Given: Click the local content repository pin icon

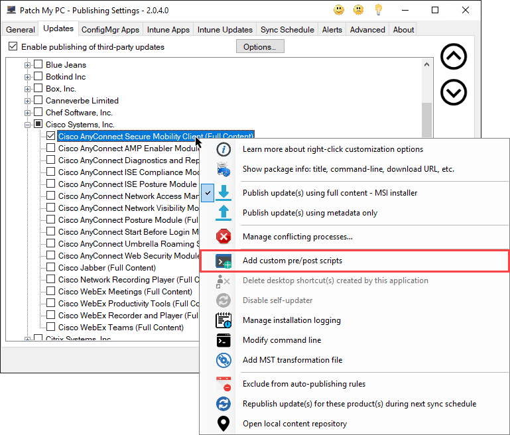Looking at the screenshot, I should (x=223, y=424).
